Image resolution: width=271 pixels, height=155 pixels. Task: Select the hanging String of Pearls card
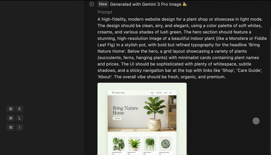[150, 145]
